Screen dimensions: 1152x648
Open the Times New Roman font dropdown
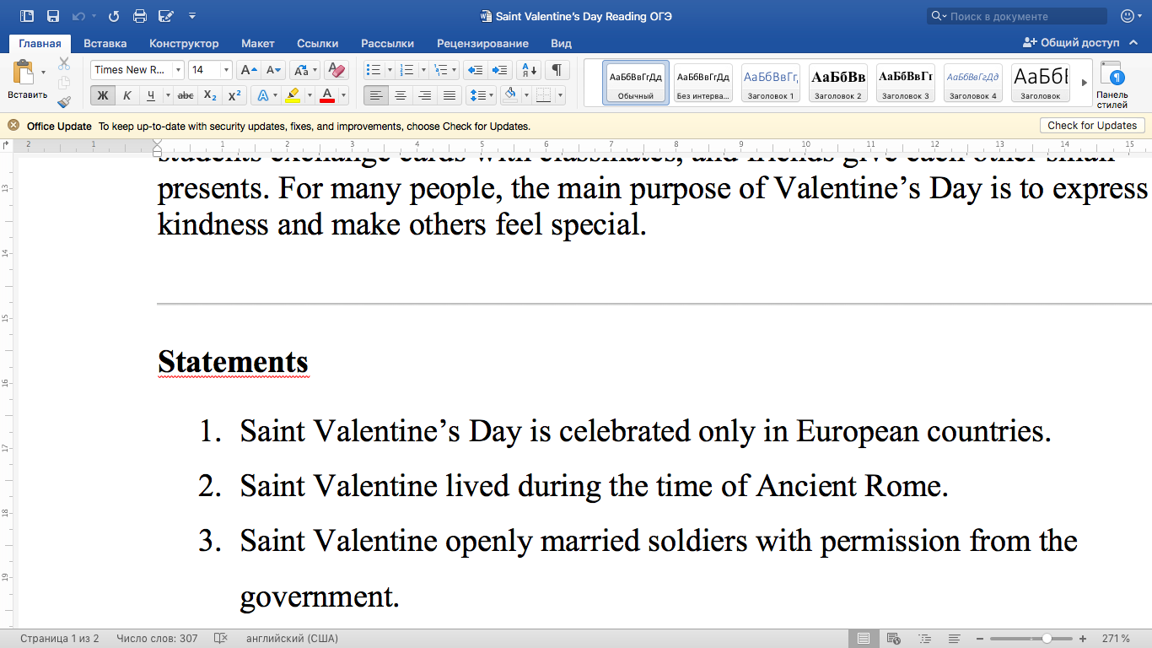(x=178, y=69)
